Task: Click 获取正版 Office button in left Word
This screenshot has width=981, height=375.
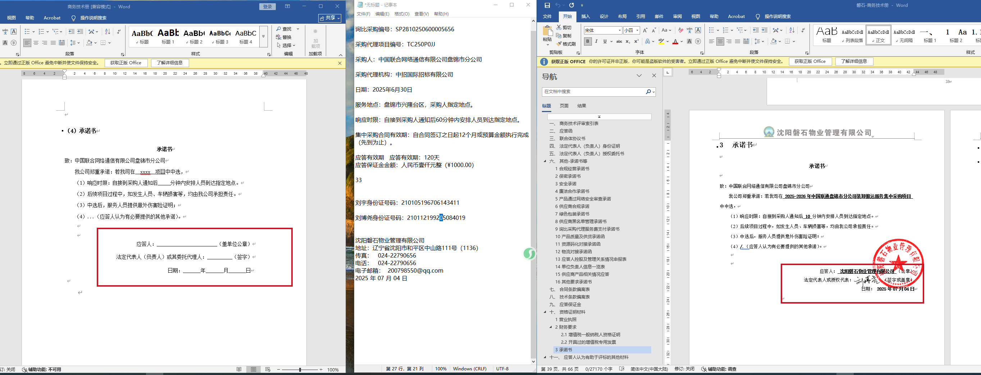Action: click(x=126, y=63)
